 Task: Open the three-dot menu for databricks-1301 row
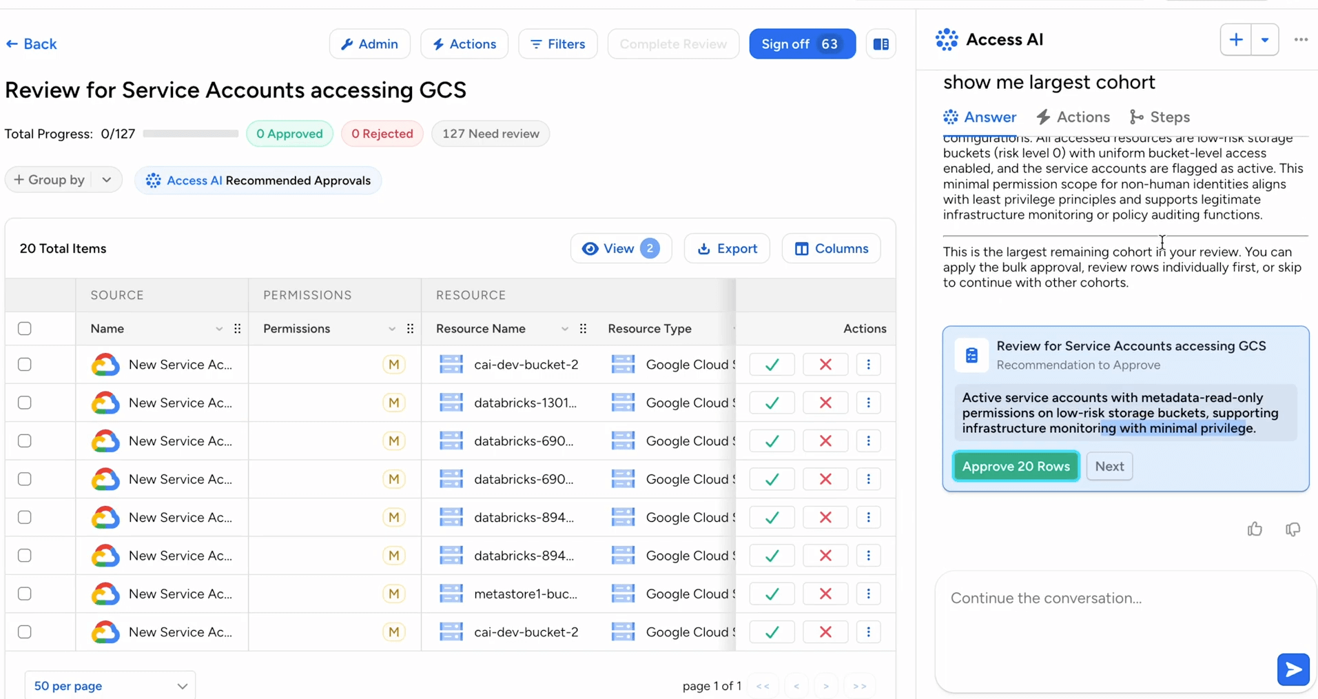[x=868, y=403]
